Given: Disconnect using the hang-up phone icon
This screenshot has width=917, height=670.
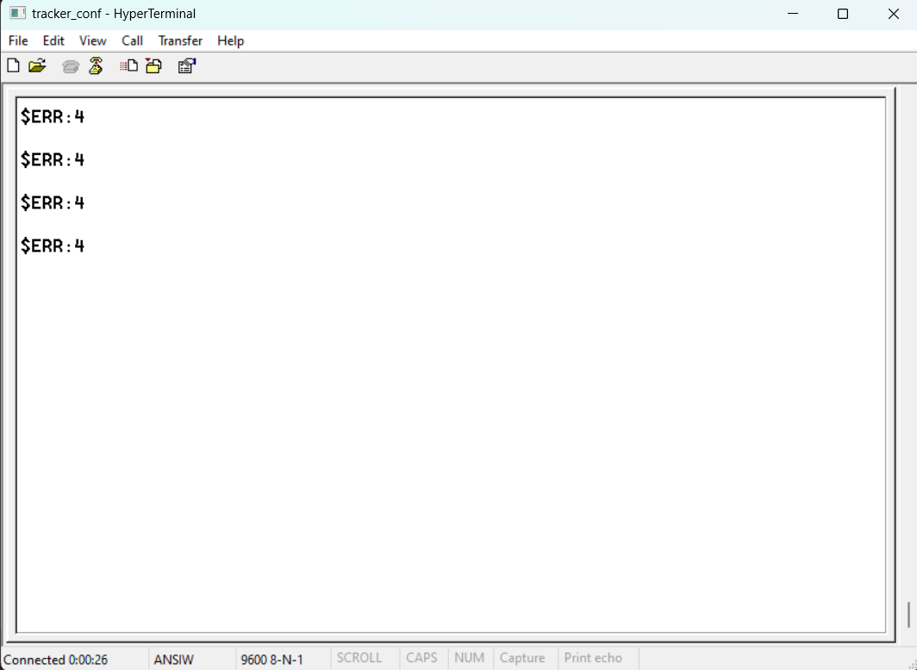Looking at the screenshot, I should click(96, 65).
